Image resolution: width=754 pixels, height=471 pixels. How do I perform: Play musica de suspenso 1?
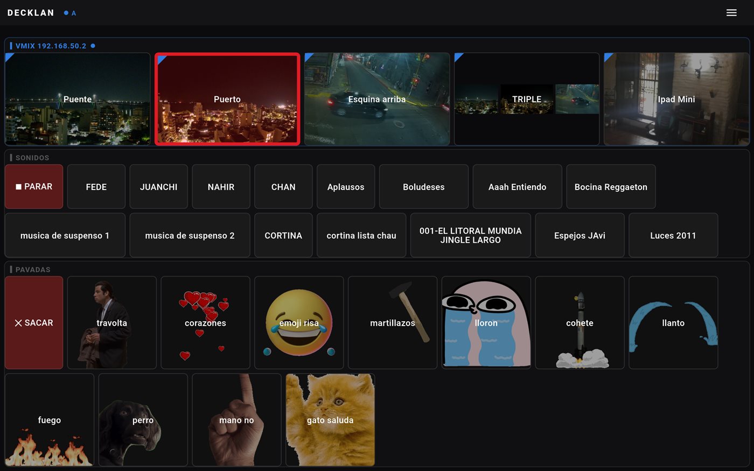pos(65,235)
